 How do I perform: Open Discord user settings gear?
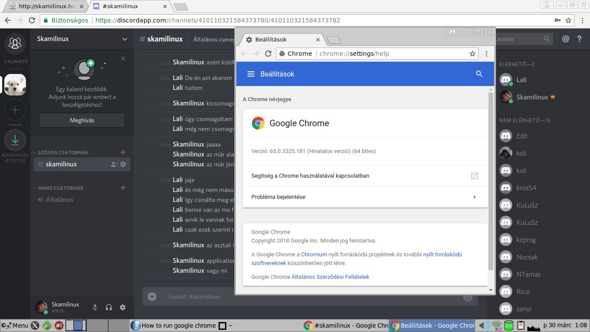[123, 307]
